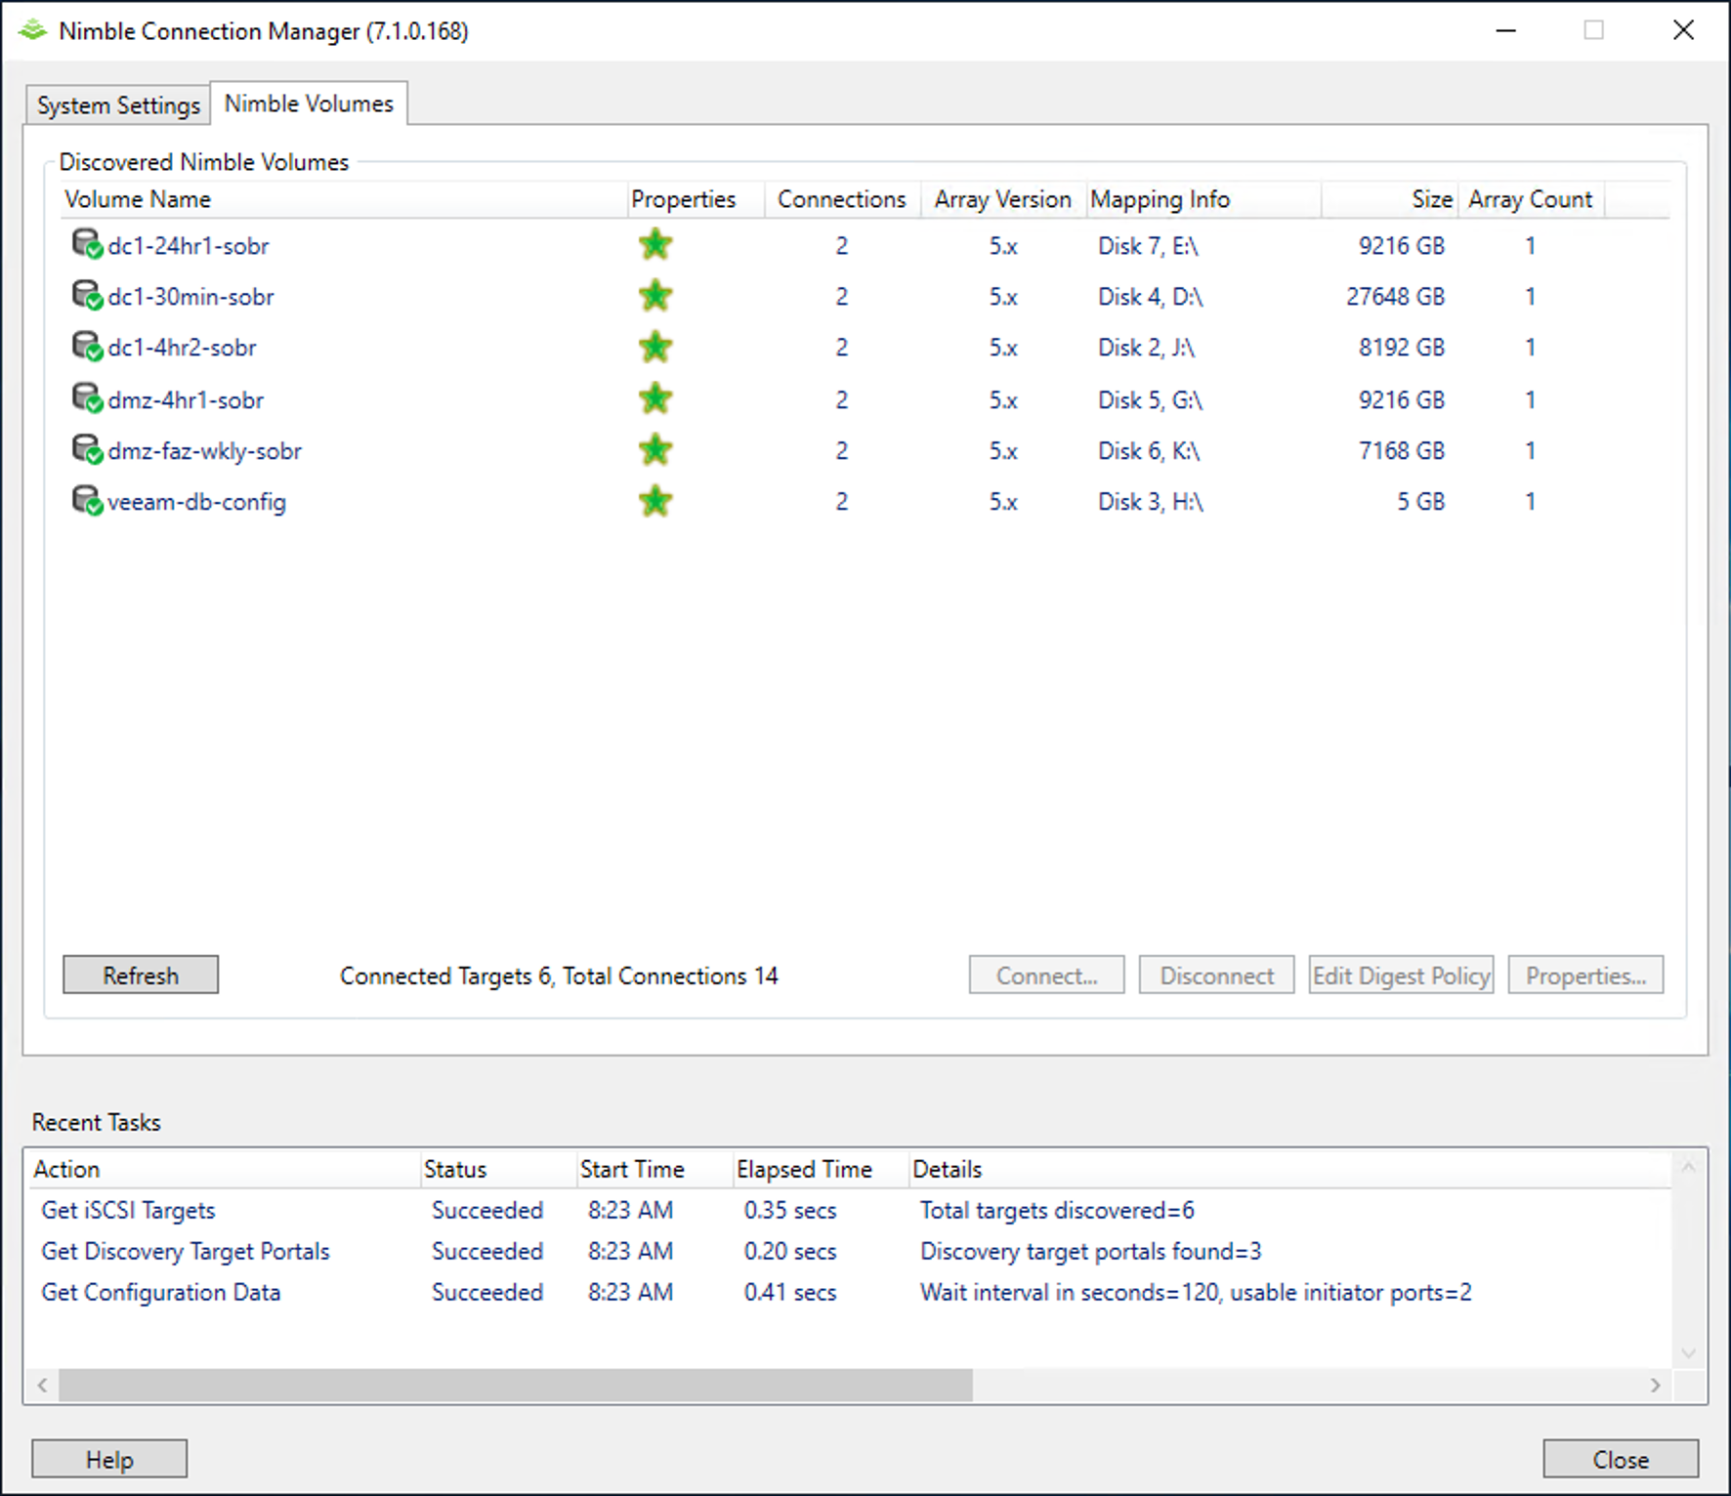Click mapping info Disk 7, E:\
This screenshot has height=1496, width=1731.
tap(1148, 246)
